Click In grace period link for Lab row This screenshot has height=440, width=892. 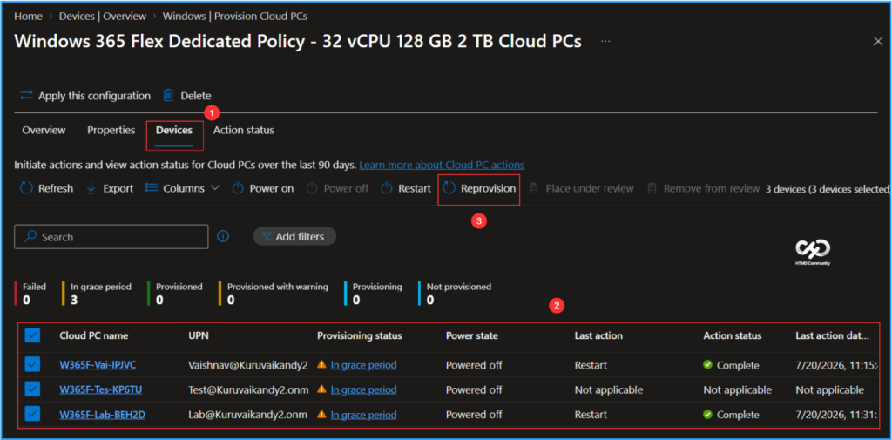point(363,415)
